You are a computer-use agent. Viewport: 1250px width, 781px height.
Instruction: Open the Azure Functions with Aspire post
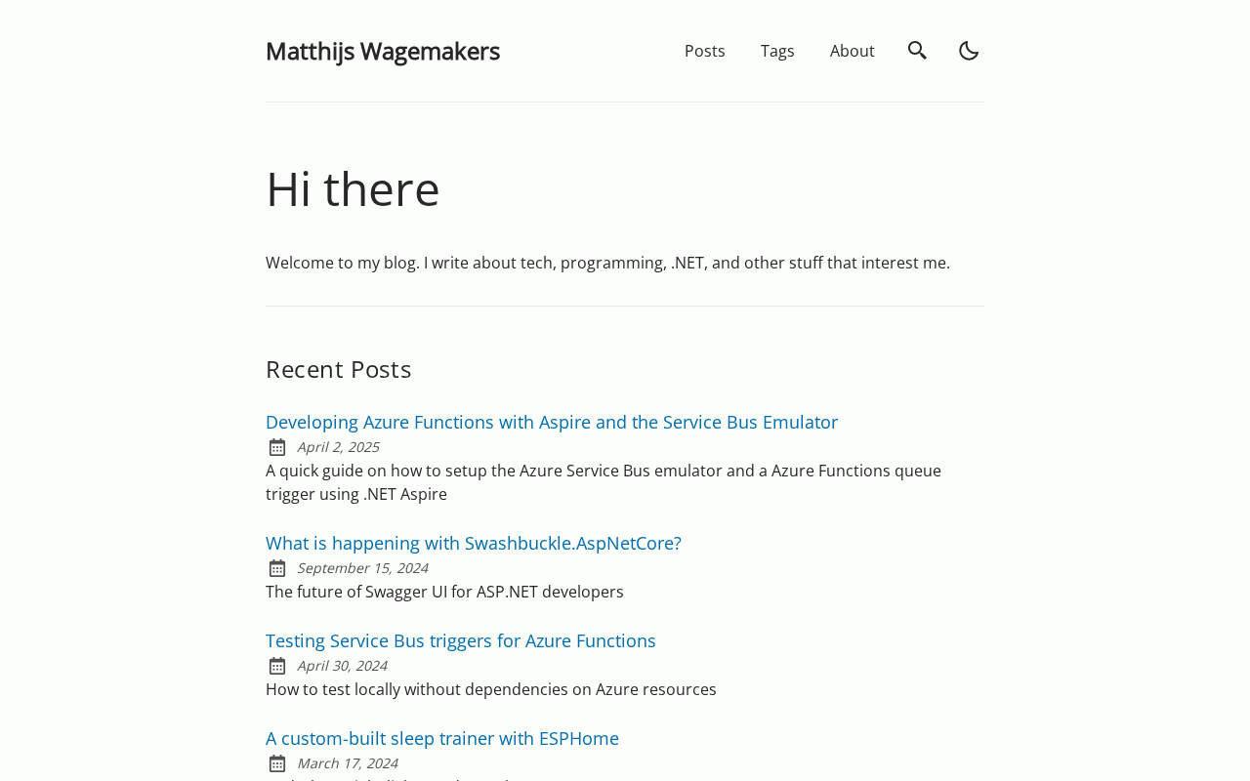coord(552,422)
